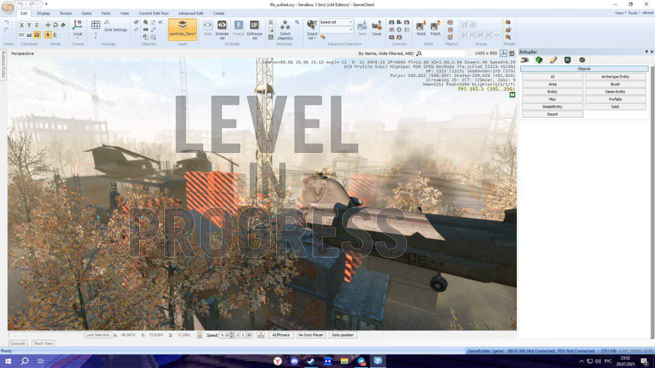Image resolution: width=655 pixels, height=368 pixels.
Task: Open the Edit ribbon tab
Action: [x=24, y=13]
